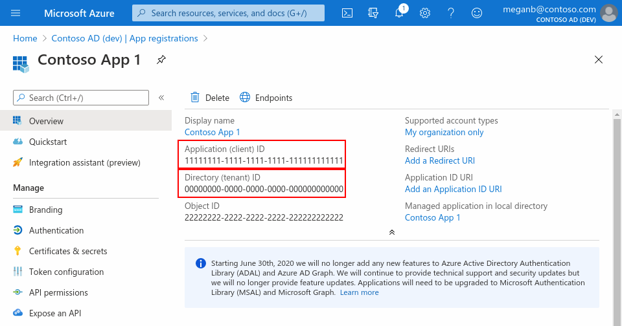This screenshot has height=326, width=622.
Task: Select the Object ID value
Action: coord(264,217)
